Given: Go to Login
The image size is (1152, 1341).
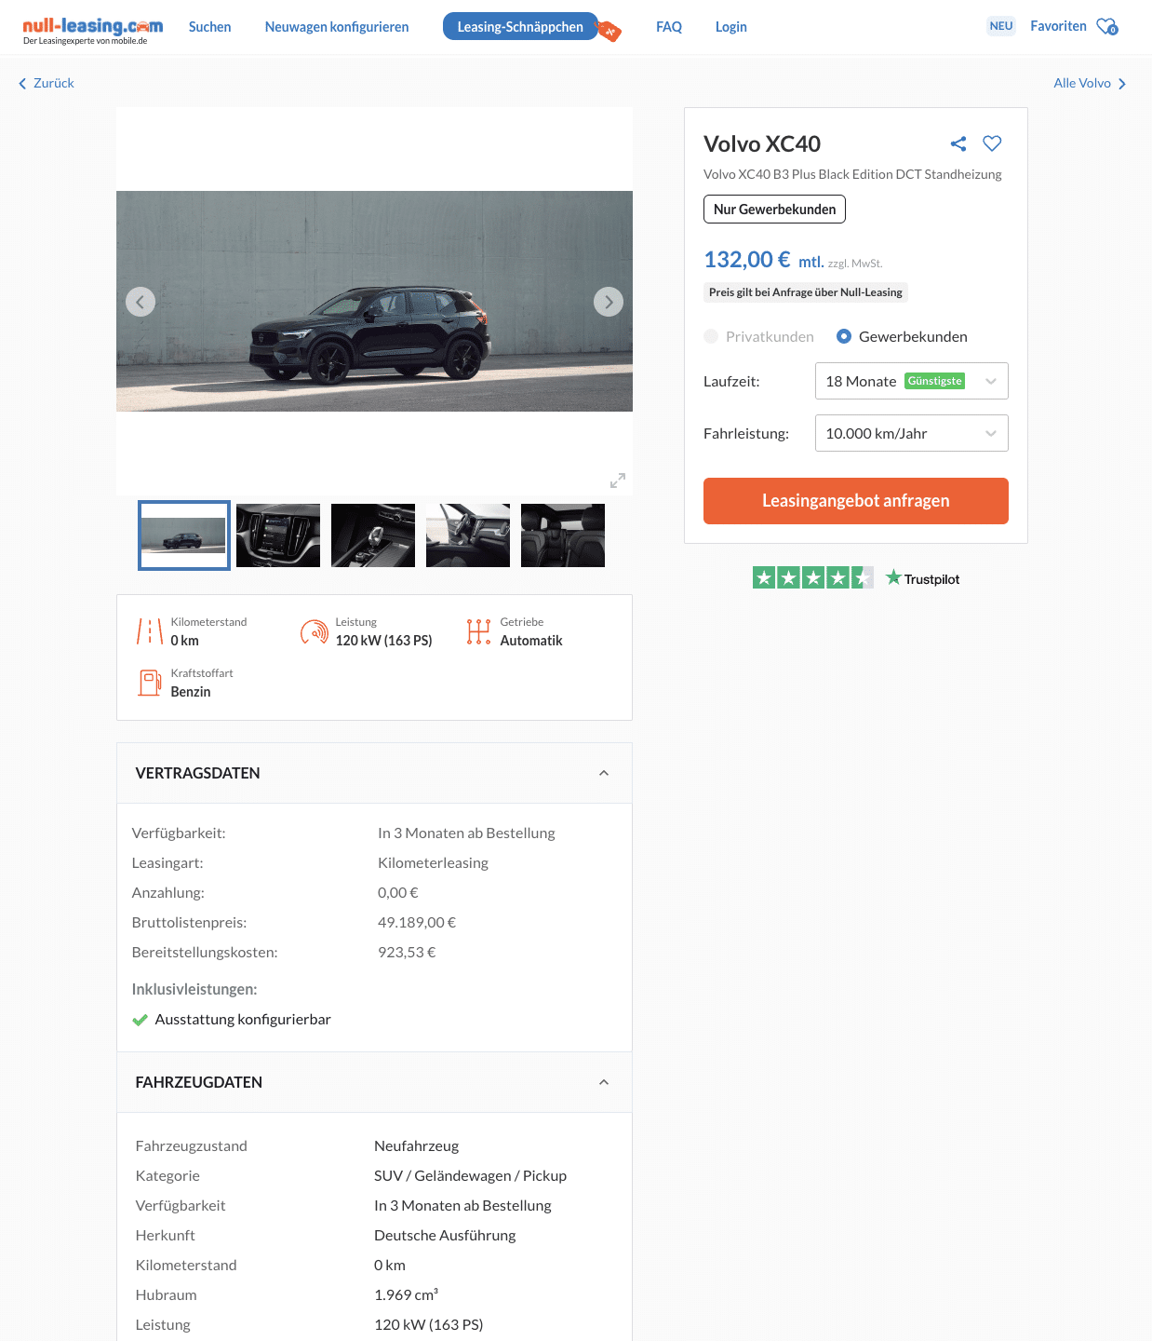Looking at the screenshot, I should coord(731,27).
